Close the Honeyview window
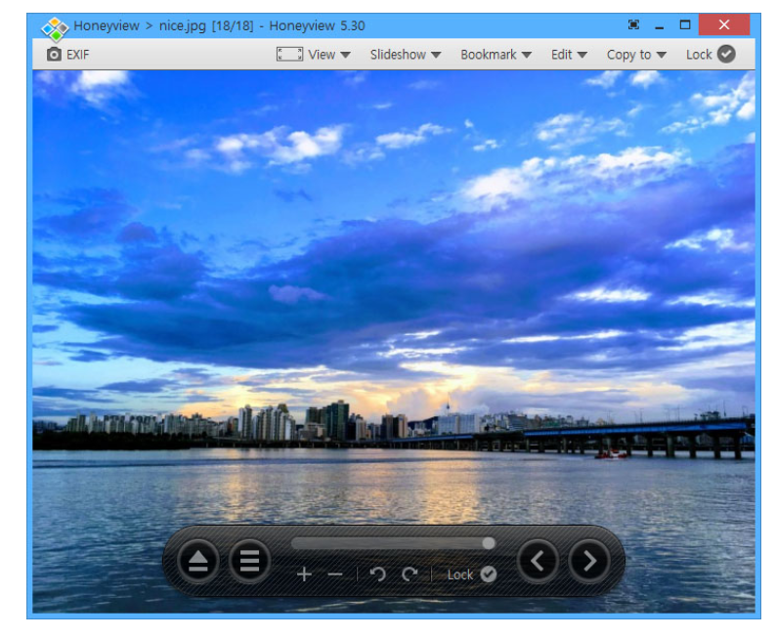This screenshot has width=776, height=638. coord(724,24)
